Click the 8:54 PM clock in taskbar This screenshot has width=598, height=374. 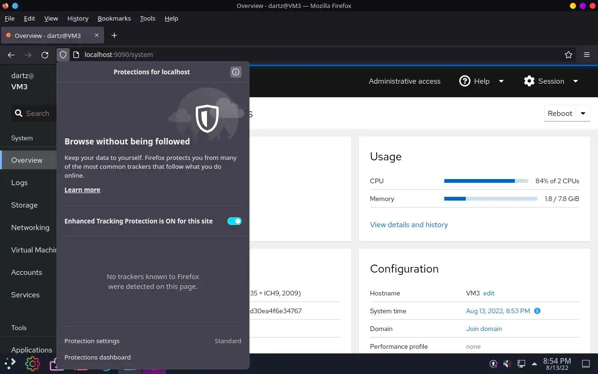pos(557,364)
